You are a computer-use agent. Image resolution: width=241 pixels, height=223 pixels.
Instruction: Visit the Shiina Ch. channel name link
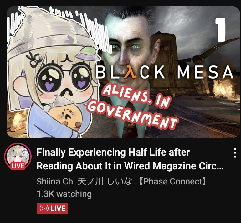[x=121, y=181]
